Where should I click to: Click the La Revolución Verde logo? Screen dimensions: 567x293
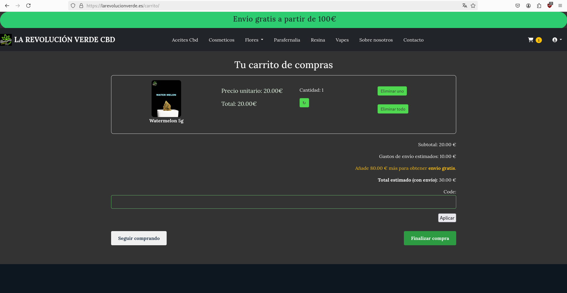click(6, 40)
